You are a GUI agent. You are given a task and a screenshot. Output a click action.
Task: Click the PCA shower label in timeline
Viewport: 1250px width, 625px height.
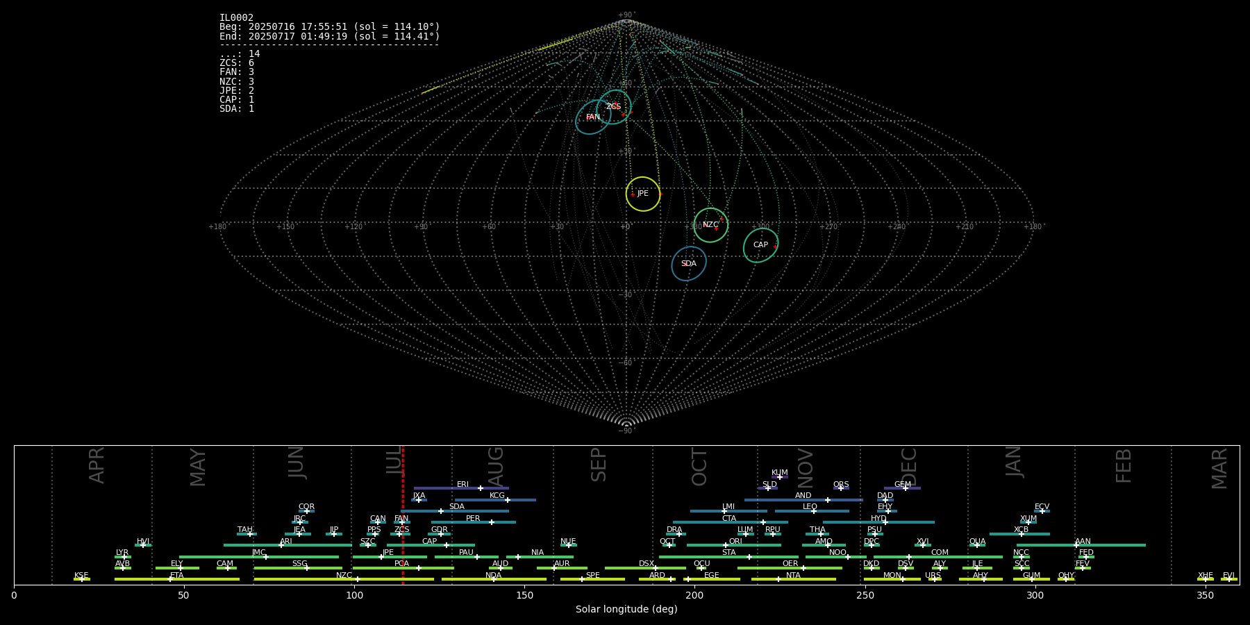401,564
